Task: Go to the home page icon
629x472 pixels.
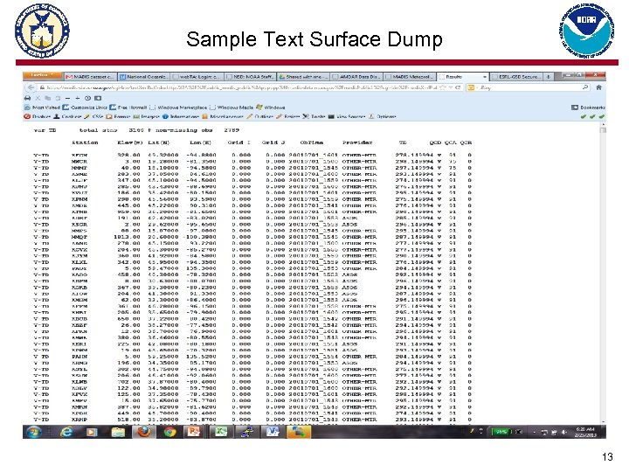Action: pyautogui.click(x=599, y=87)
